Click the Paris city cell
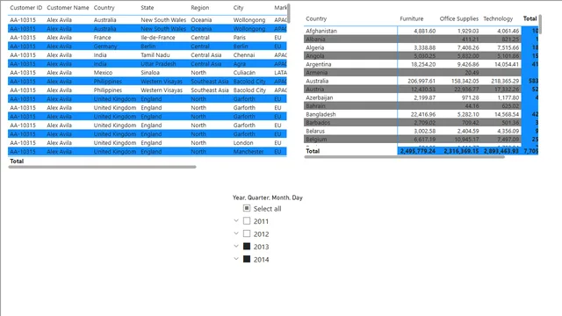This screenshot has height=316, width=562. 239,37
